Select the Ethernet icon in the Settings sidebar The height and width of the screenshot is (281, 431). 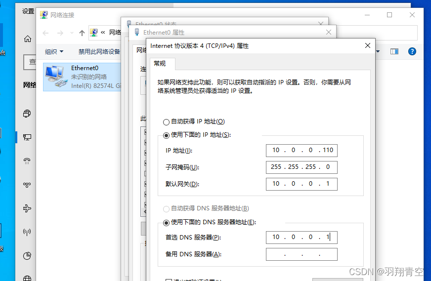27,137
